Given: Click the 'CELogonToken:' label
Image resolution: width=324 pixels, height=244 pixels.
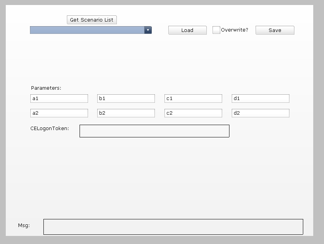Looking at the screenshot, I should coord(50,129).
